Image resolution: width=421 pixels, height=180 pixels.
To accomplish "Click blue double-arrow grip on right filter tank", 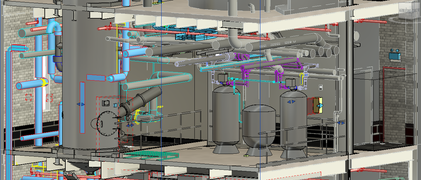I will click(x=291, y=102).
